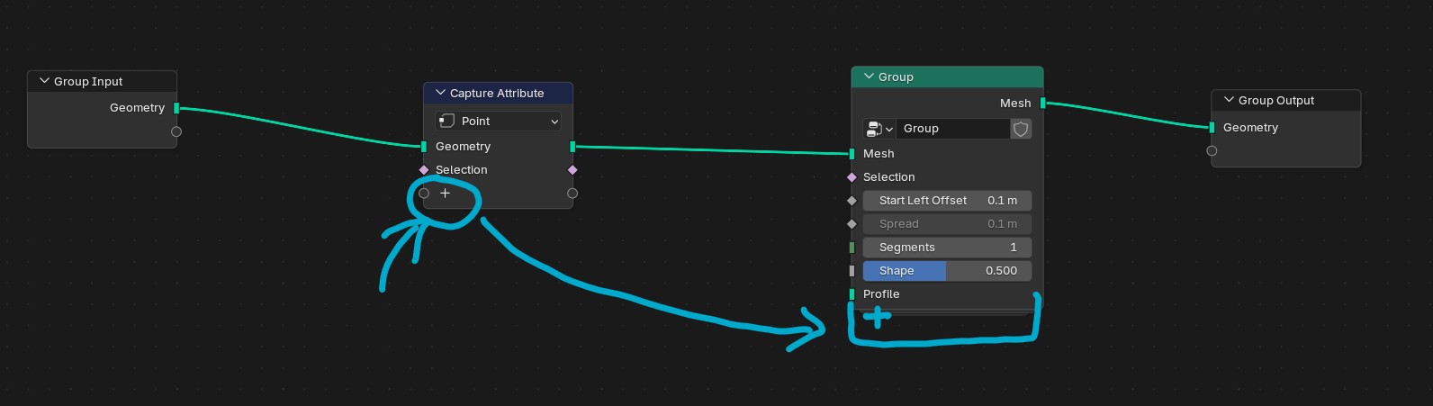Click the Point domain icon in Capture Attribute
Viewport: 1433px width, 406px height.
coord(446,121)
